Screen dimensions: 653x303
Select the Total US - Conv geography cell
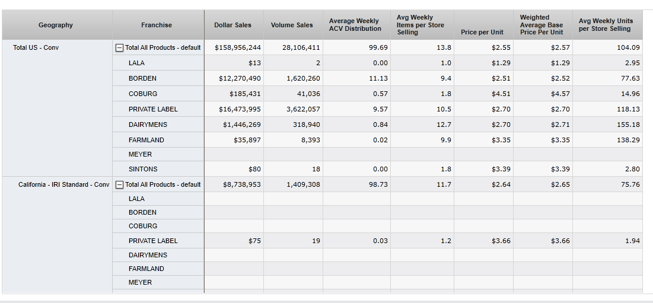click(x=36, y=47)
